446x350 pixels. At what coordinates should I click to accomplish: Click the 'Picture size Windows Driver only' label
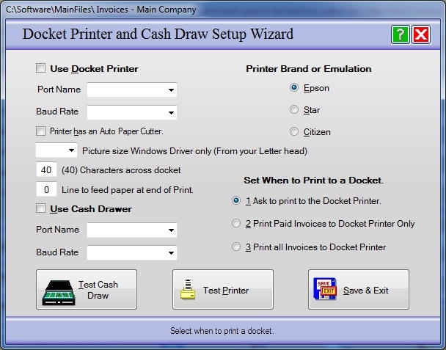(194, 151)
